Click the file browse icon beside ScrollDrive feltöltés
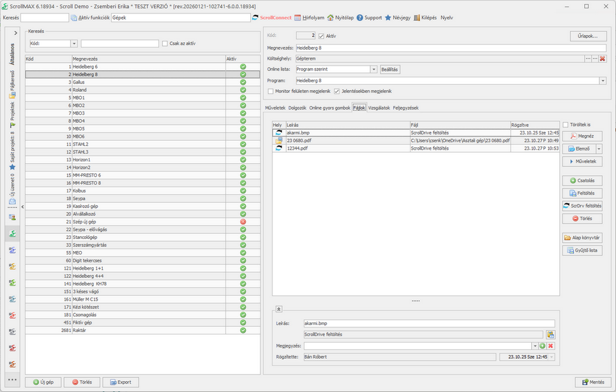Image resolution: width=616 pixels, height=392 pixels. coord(550,335)
